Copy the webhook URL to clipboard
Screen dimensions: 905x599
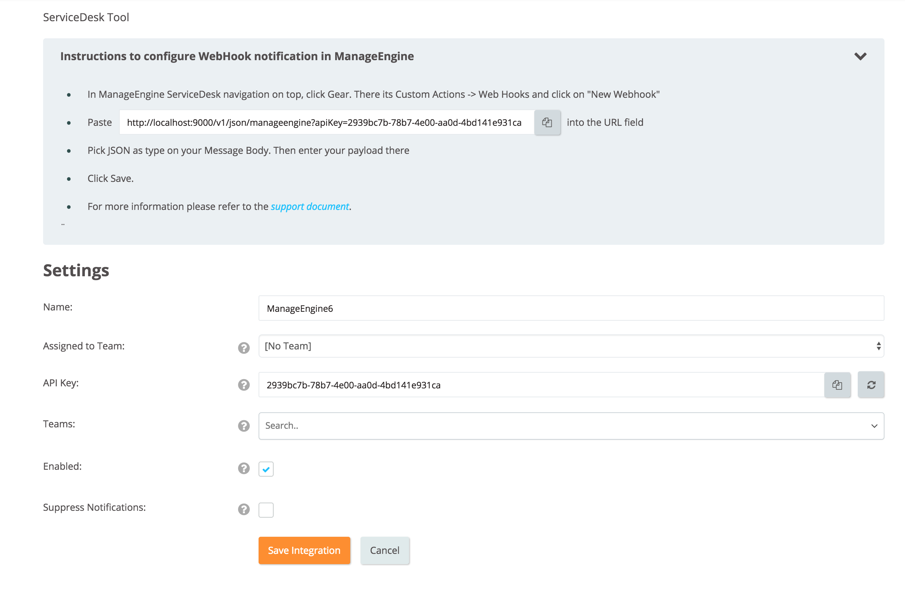[547, 122]
